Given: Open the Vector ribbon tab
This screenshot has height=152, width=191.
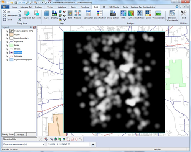Looking at the screenshot, I should click(x=50, y=7).
